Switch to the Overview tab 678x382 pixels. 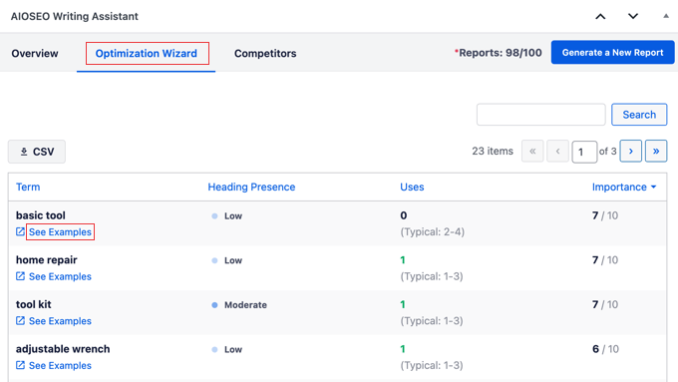tap(35, 53)
